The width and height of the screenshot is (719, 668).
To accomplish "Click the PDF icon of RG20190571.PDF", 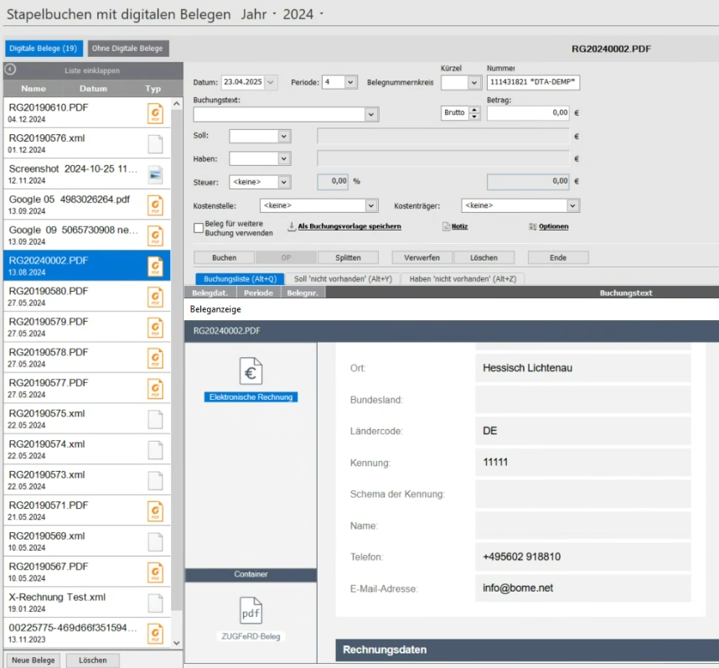I will pyautogui.click(x=155, y=511).
